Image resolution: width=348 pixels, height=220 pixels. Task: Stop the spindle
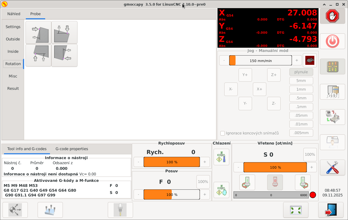pos(275,182)
